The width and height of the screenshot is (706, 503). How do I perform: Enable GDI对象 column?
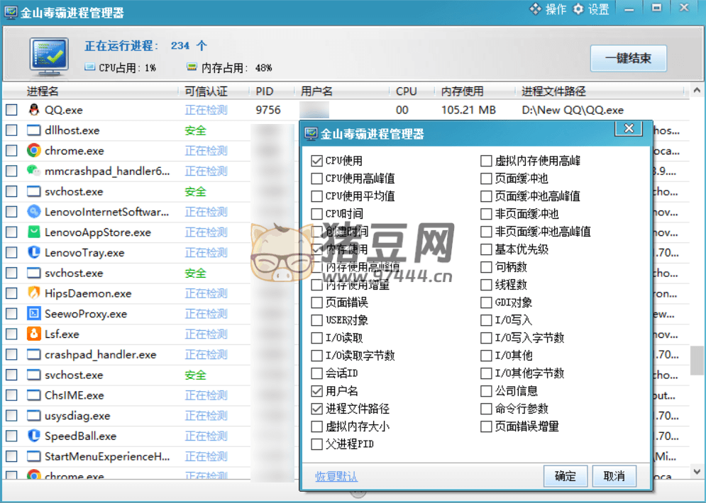pos(486,303)
